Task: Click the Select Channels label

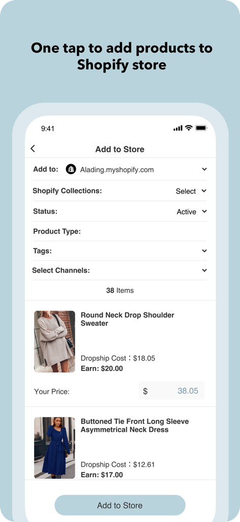Action: point(61,270)
